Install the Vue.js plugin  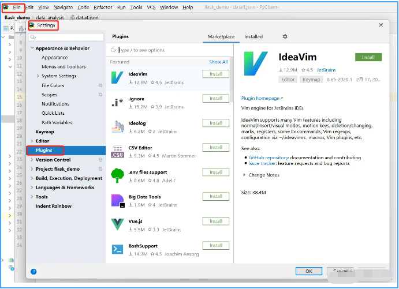(x=216, y=221)
